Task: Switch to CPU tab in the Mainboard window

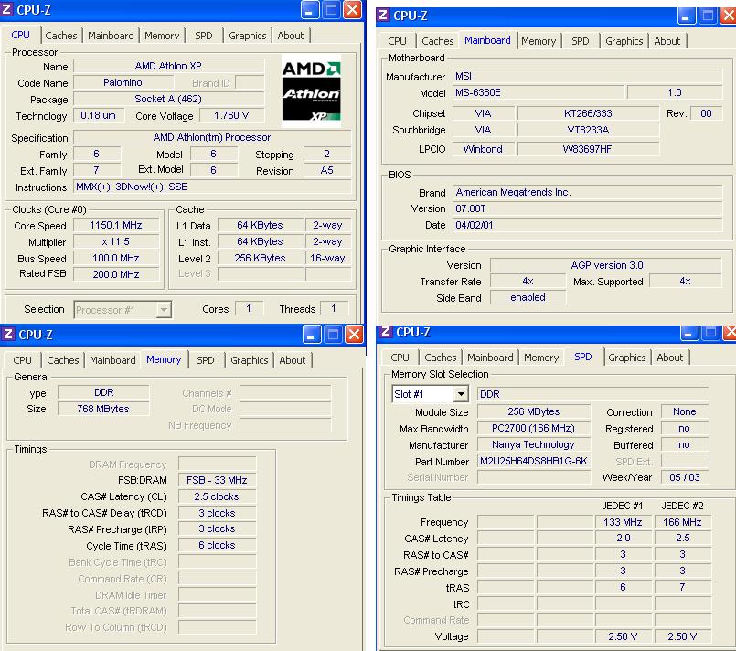Action: tap(397, 41)
